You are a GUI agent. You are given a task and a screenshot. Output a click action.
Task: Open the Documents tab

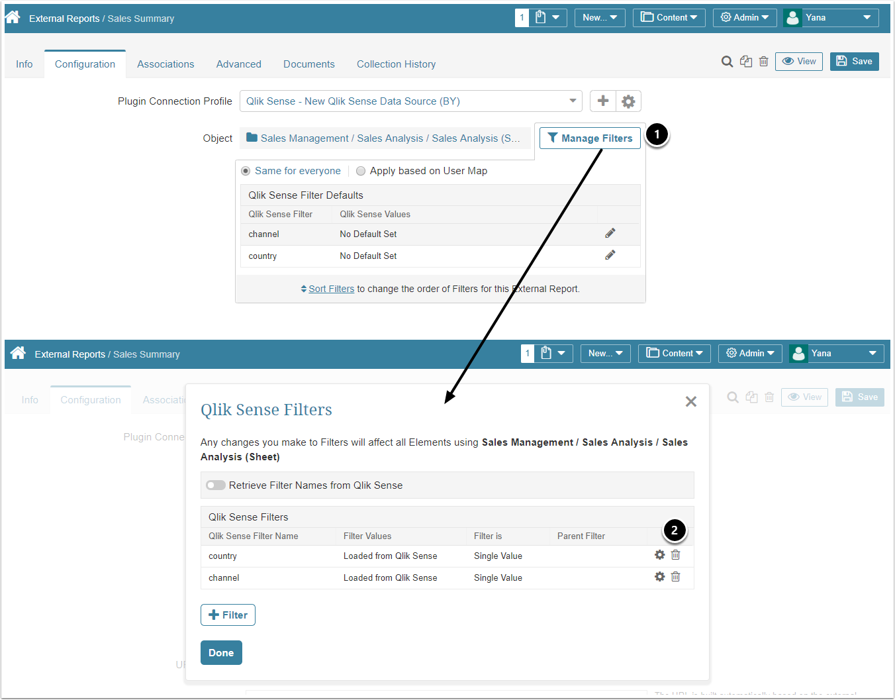click(x=309, y=64)
